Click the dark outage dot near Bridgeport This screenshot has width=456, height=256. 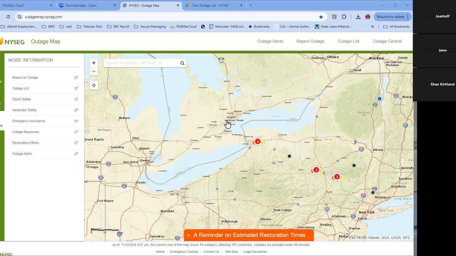[373, 193]
